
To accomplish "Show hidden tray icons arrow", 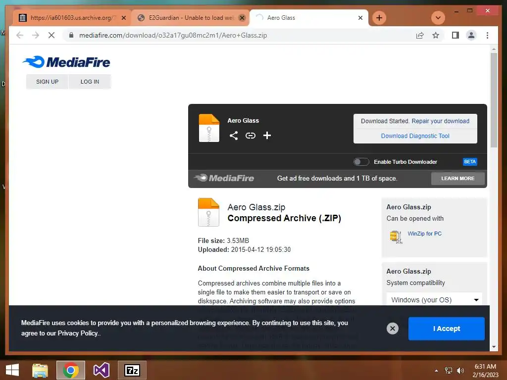I will pos(436,371).
